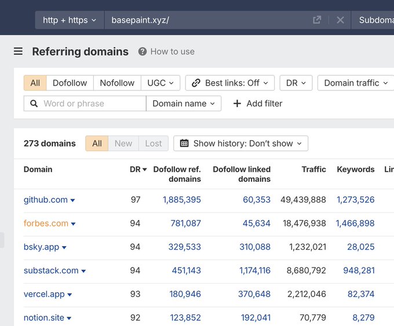Select the All domains tab

point(97,144)
